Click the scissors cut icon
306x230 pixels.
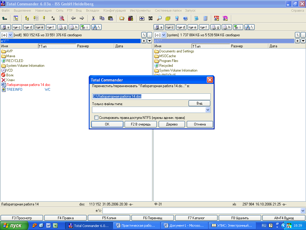pyautogui.click(x=93, y=18)
